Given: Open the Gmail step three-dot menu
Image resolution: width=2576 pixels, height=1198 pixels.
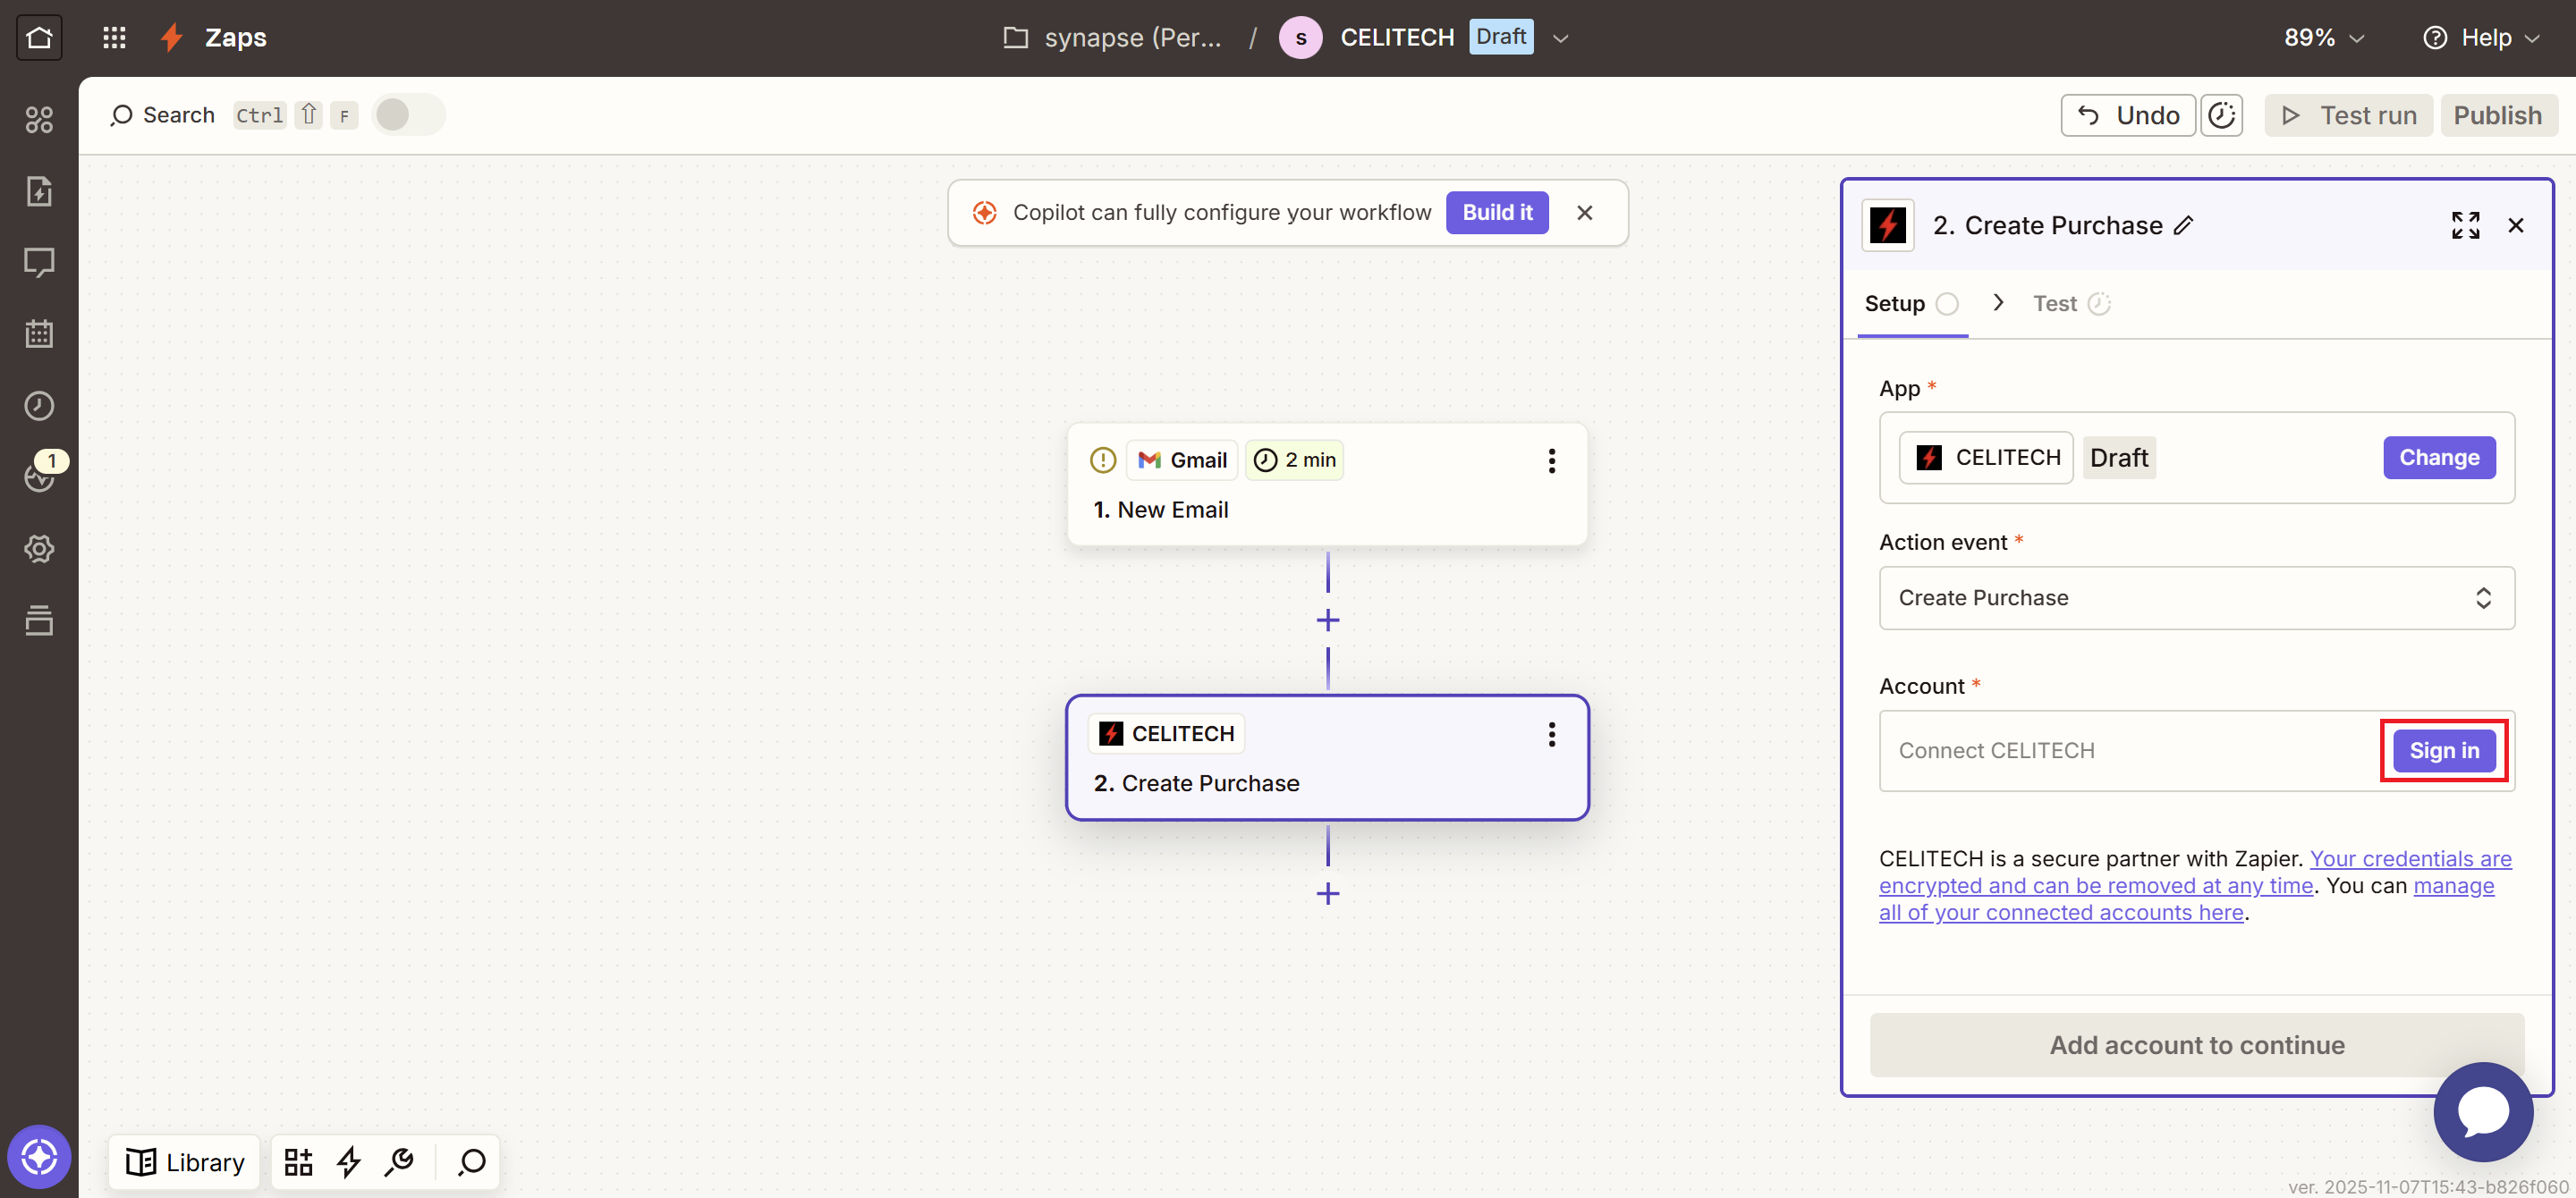Looking at the screenshot, I should (x=1551, y=460).
